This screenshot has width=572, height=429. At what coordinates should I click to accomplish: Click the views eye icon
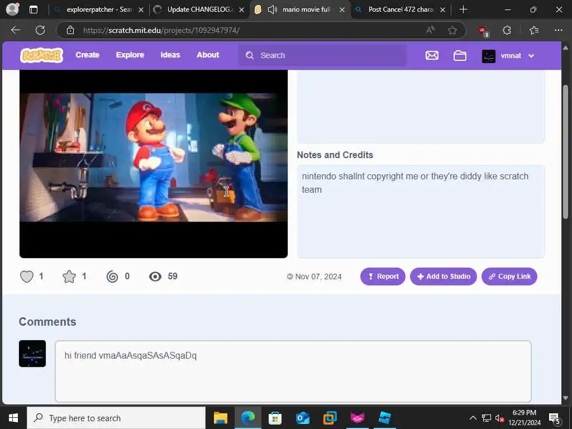pos(155,277)
